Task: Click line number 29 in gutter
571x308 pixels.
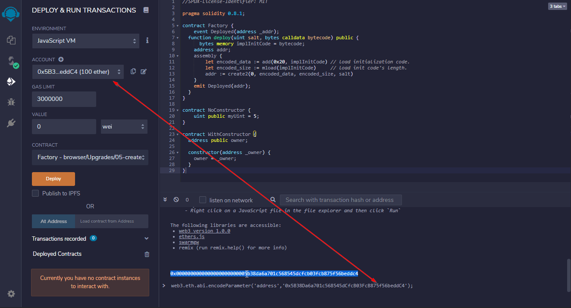Action: (172, 170)
